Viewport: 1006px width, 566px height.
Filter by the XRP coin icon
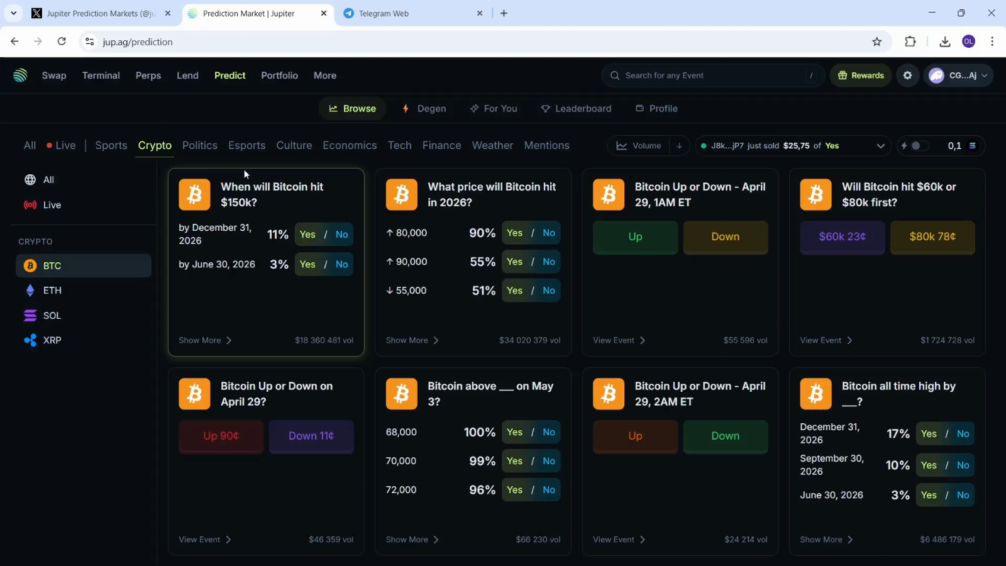click(x=30, y=340)
